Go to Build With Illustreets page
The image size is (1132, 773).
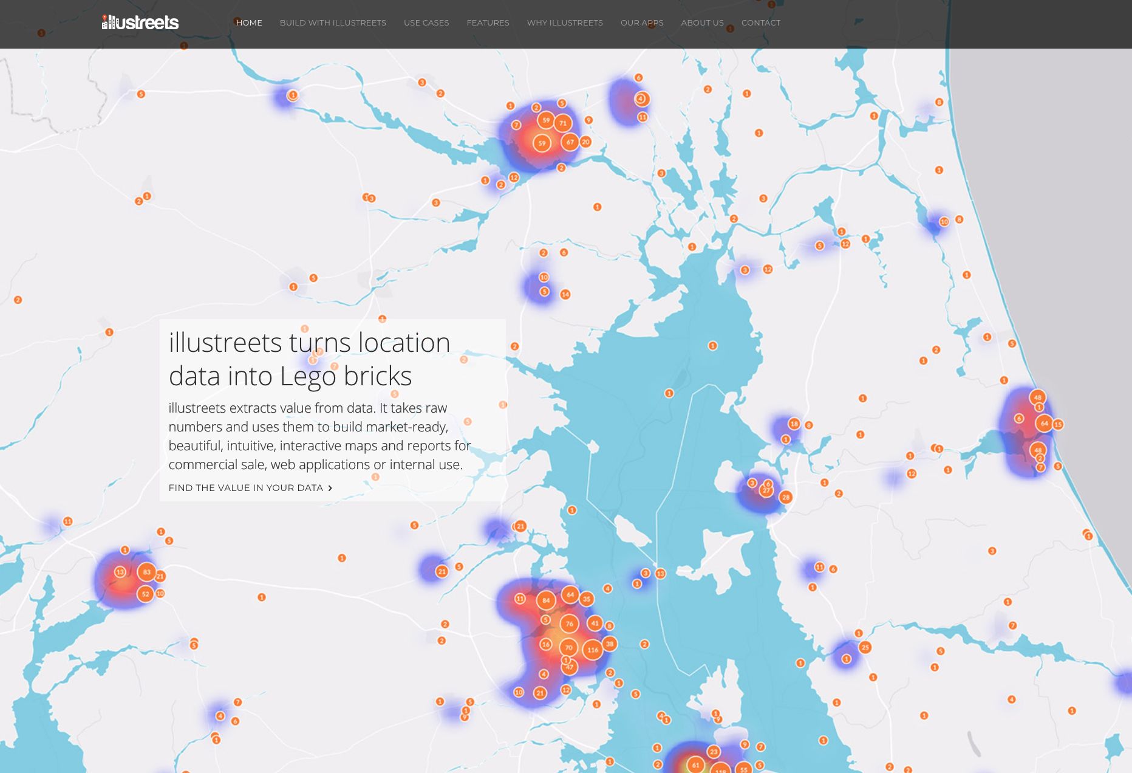(x=333, y=22)
